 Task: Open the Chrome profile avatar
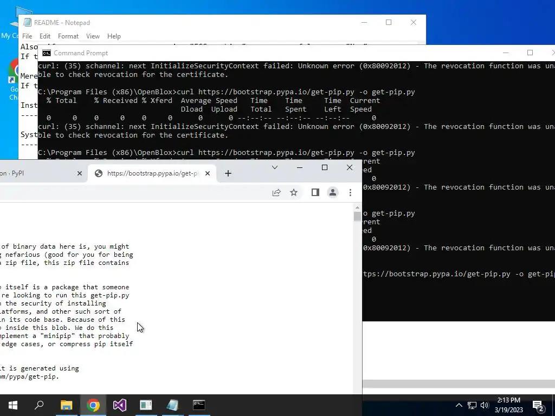[333, 192]
